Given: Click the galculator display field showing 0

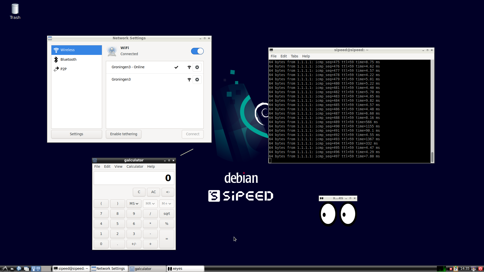Looking at the screenshot, I should pyautogui.click(x=134, y=178).
